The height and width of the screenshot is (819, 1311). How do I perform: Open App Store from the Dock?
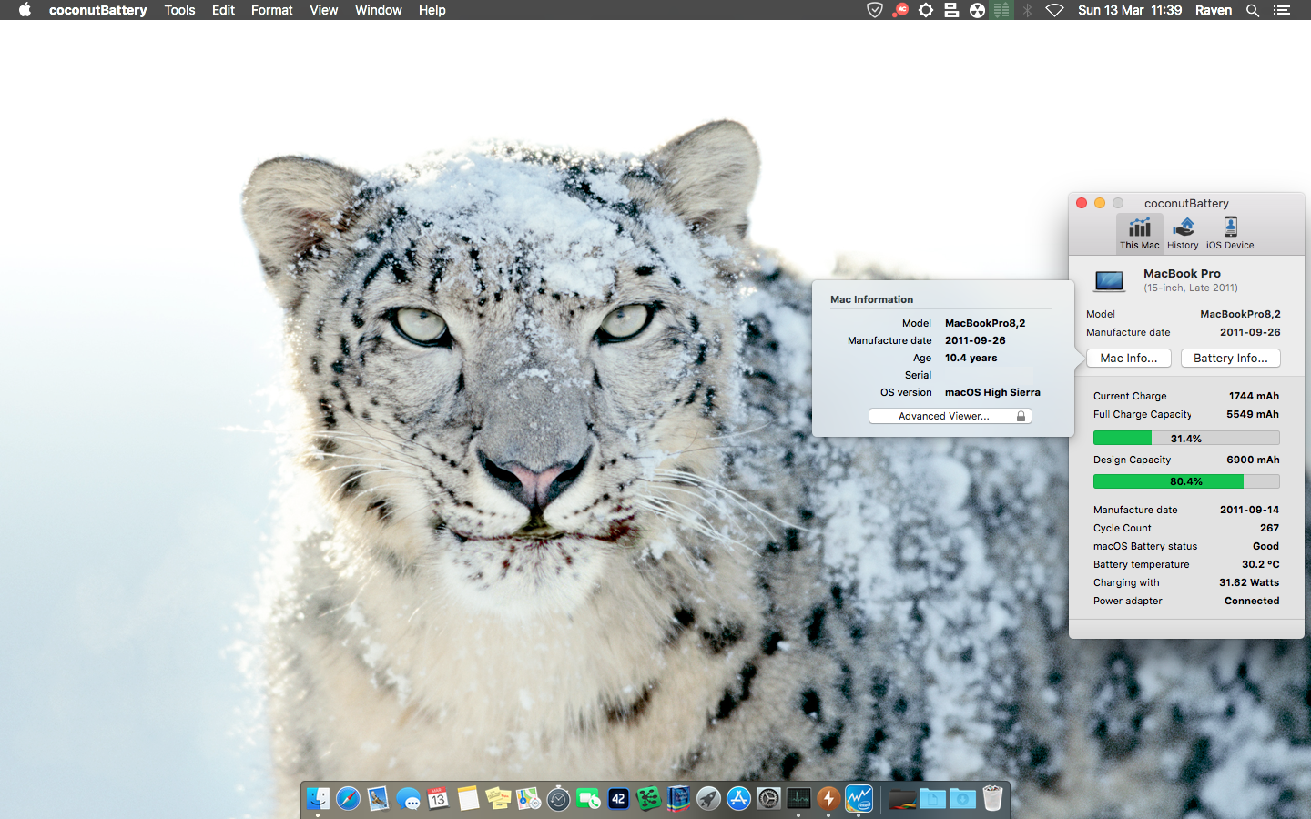pyautogui.click(x=738, y=799)
